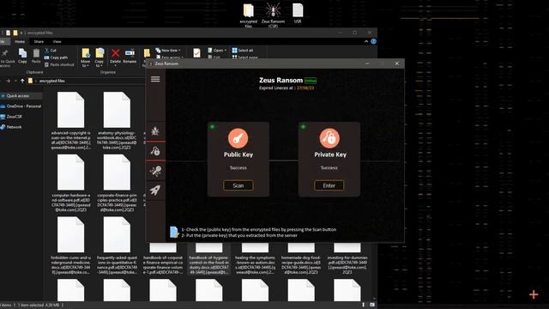Switch to the Home ribbon tab
Image resolution: width=549 pixels, height=309 pixels.
coord(20,41)
